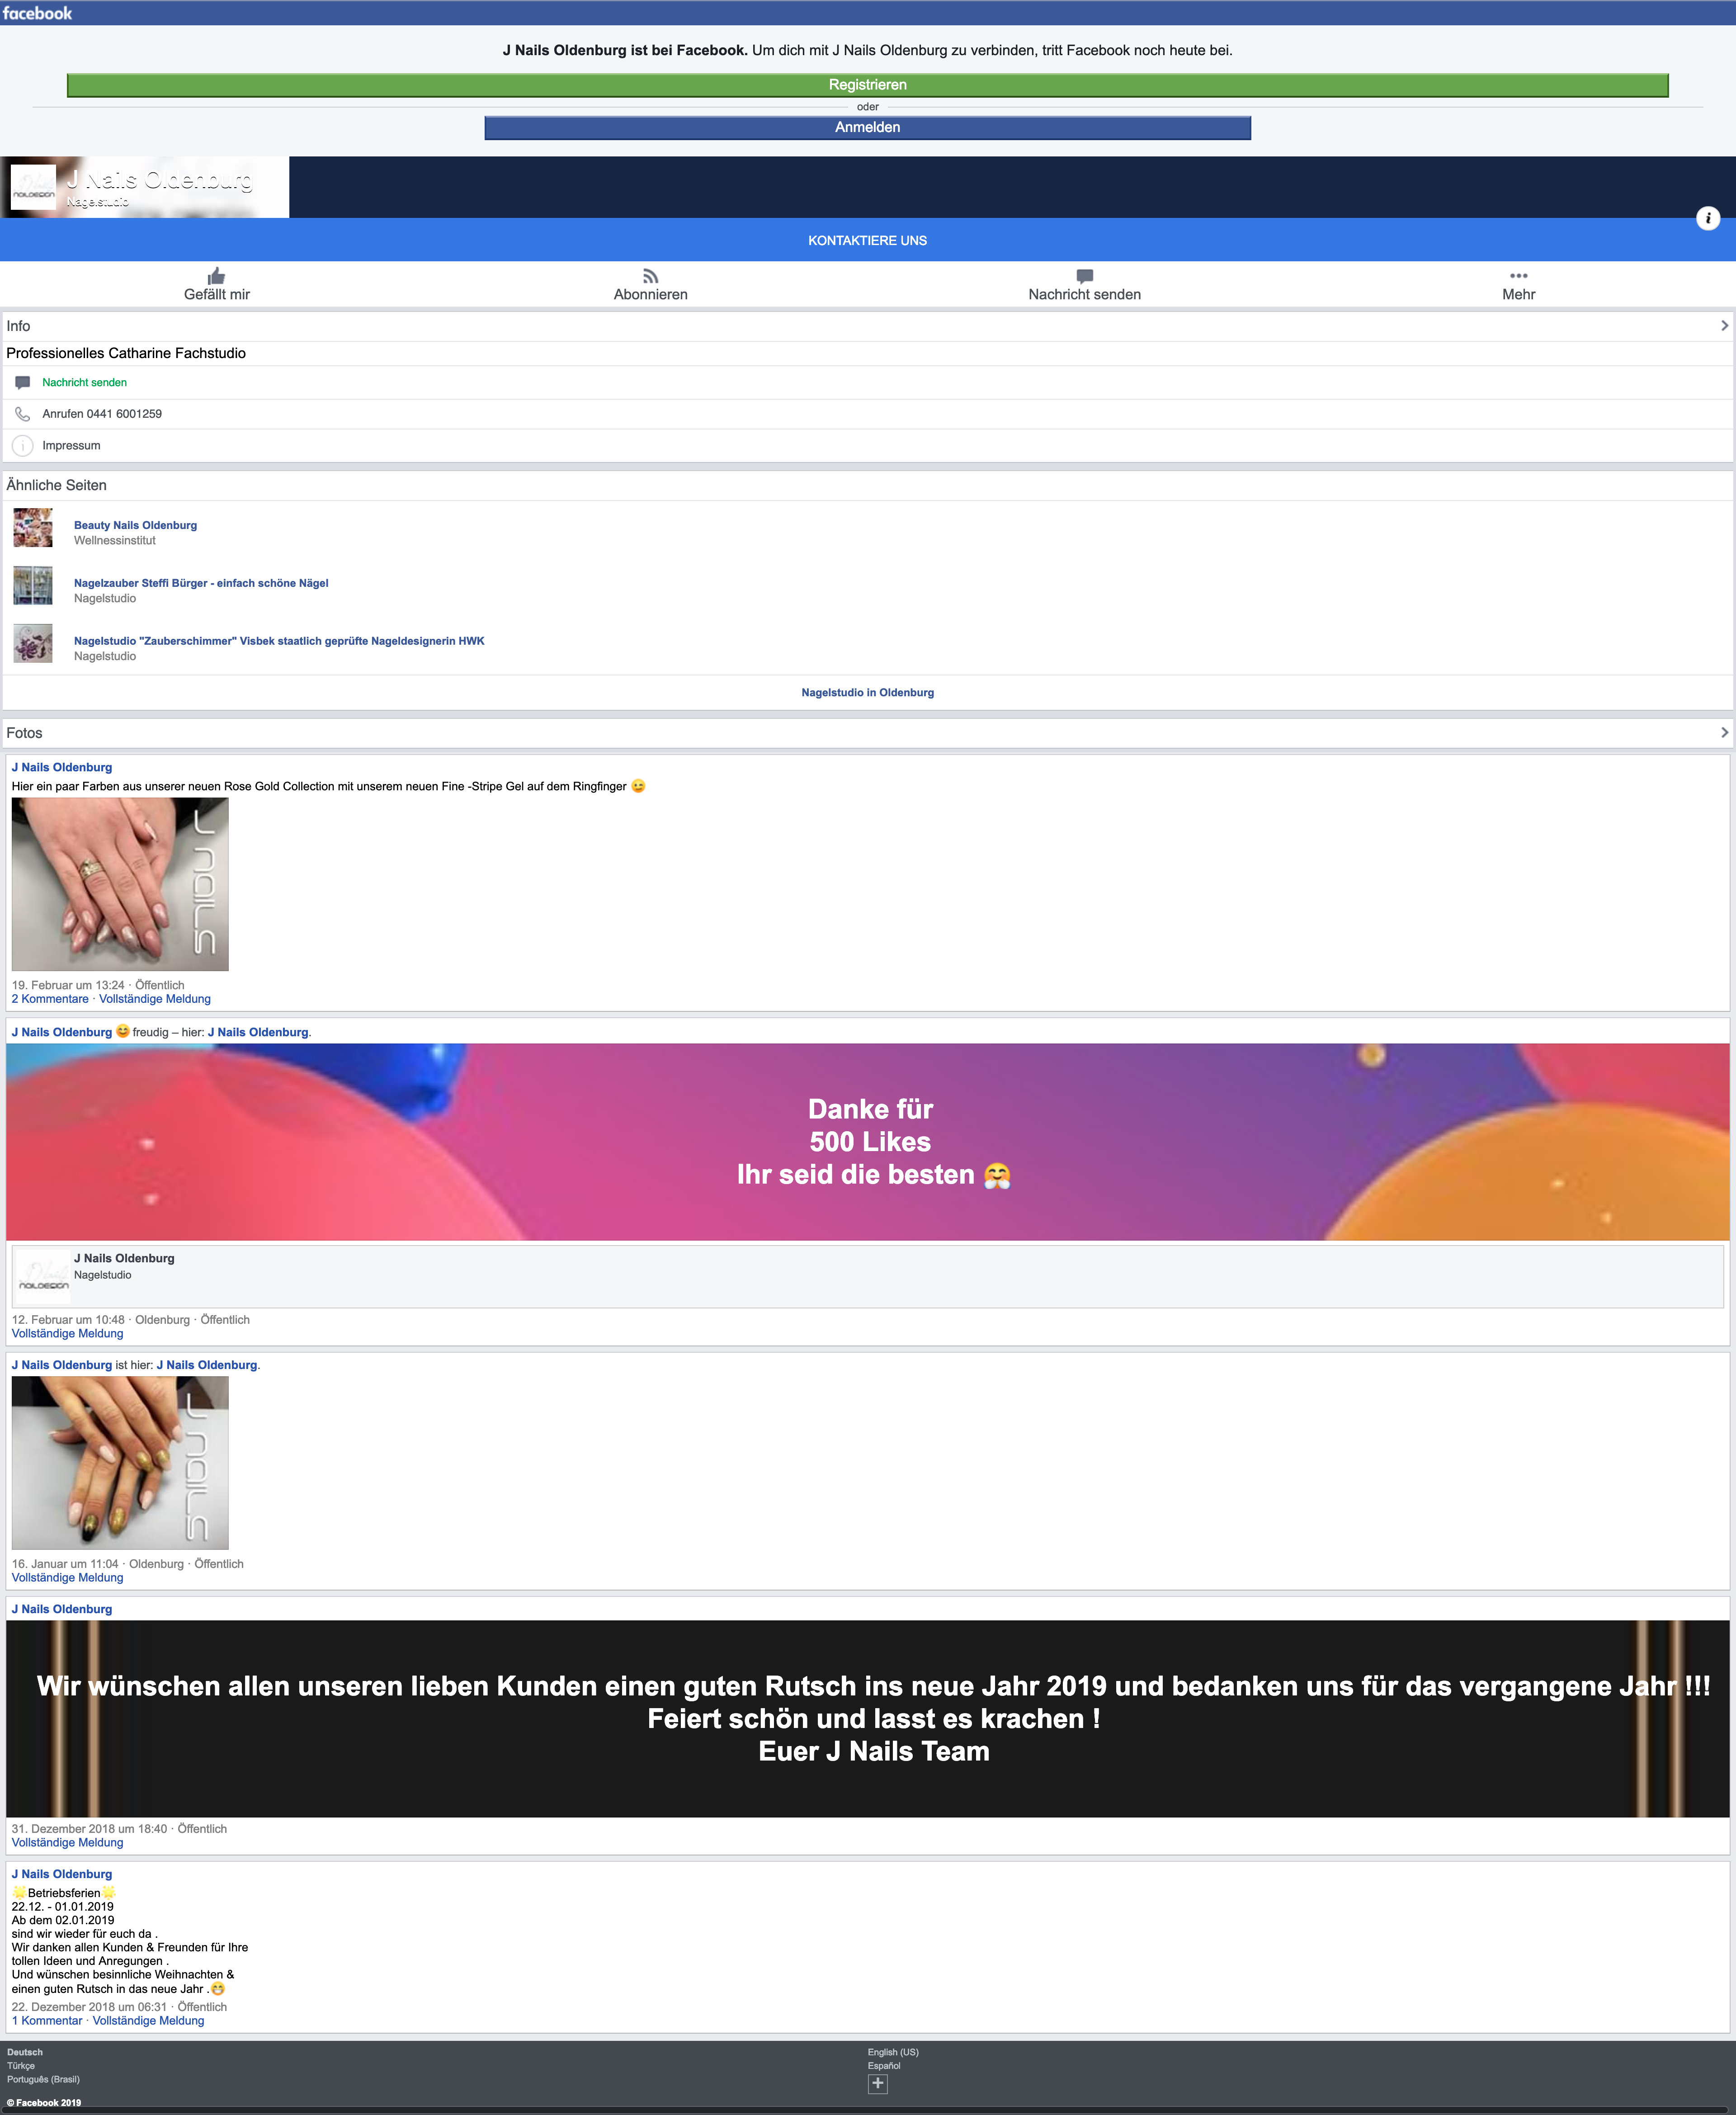Open Nagelstudio Zauberschimmer Visbek link
Image resolution: width=1736 pixels, height=2115 pixels.
279,641
